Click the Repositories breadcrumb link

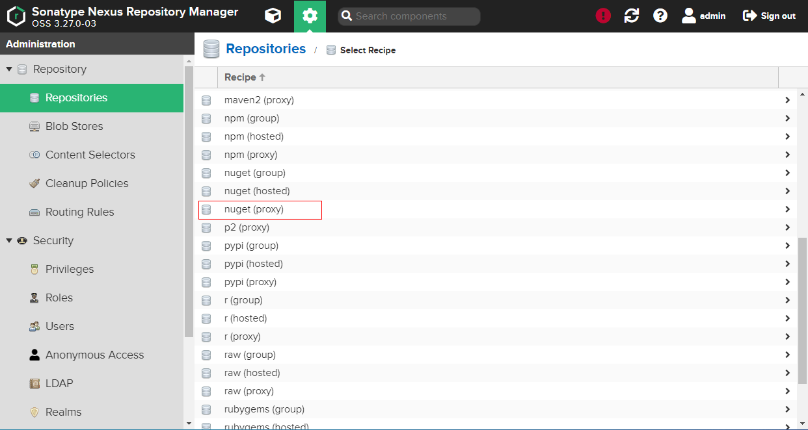pos(265,49)
